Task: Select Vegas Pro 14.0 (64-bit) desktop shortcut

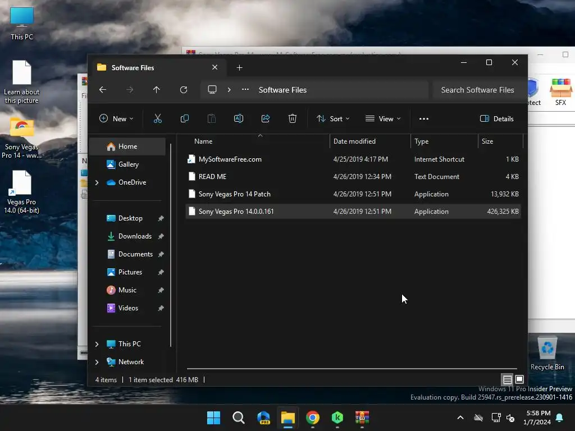Action: [x=22, y=192]
